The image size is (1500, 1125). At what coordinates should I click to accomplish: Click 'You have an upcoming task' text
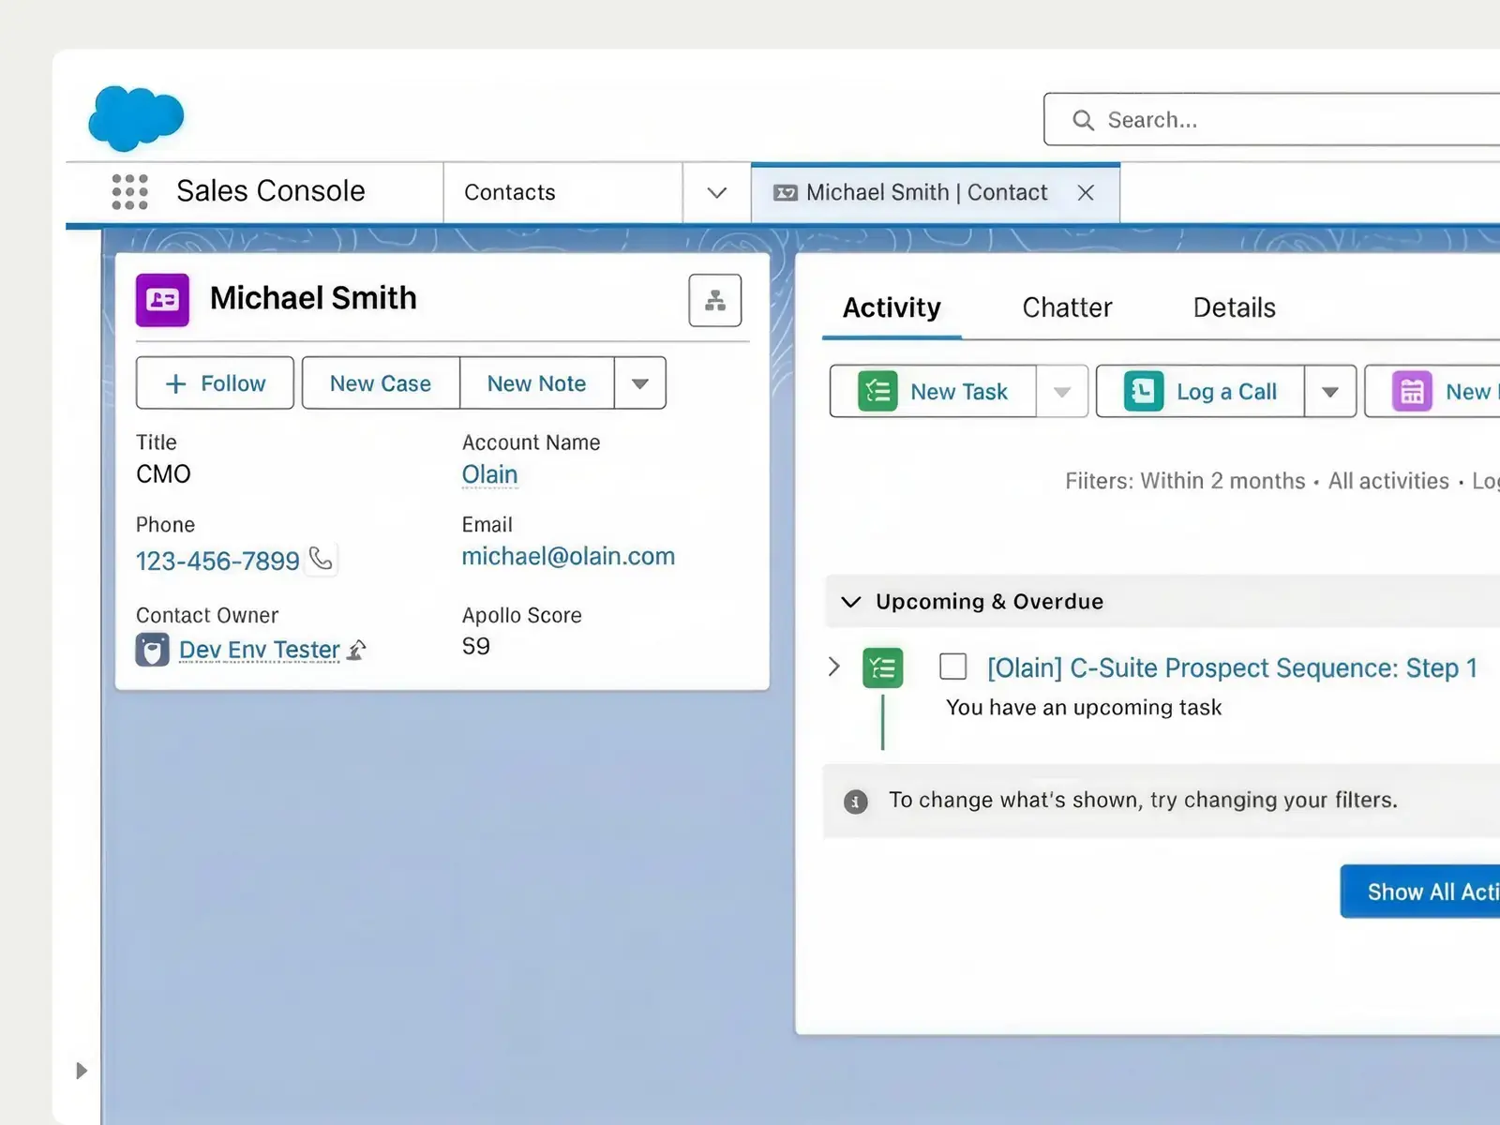tap(1084, 707)
